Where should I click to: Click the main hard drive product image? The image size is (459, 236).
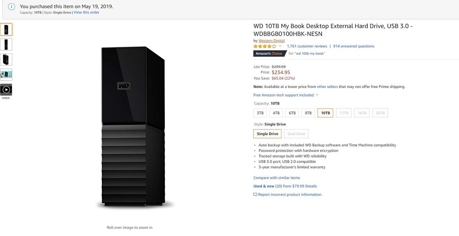pos(133,127)
